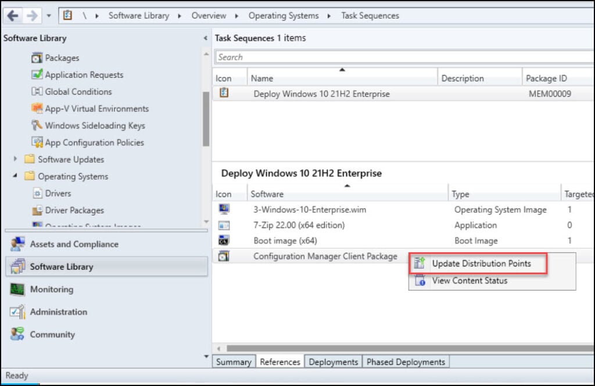
Task: Expand the Software Updates folder
Action: (x=15, y=159)
